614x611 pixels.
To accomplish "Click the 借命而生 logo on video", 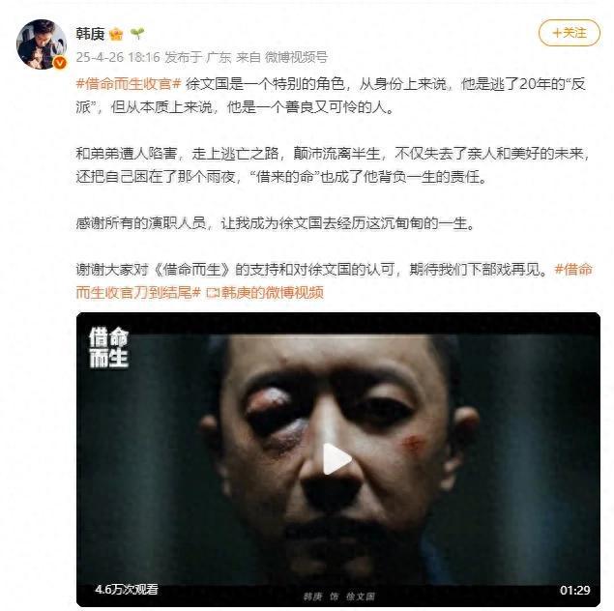I will point(109,347).
